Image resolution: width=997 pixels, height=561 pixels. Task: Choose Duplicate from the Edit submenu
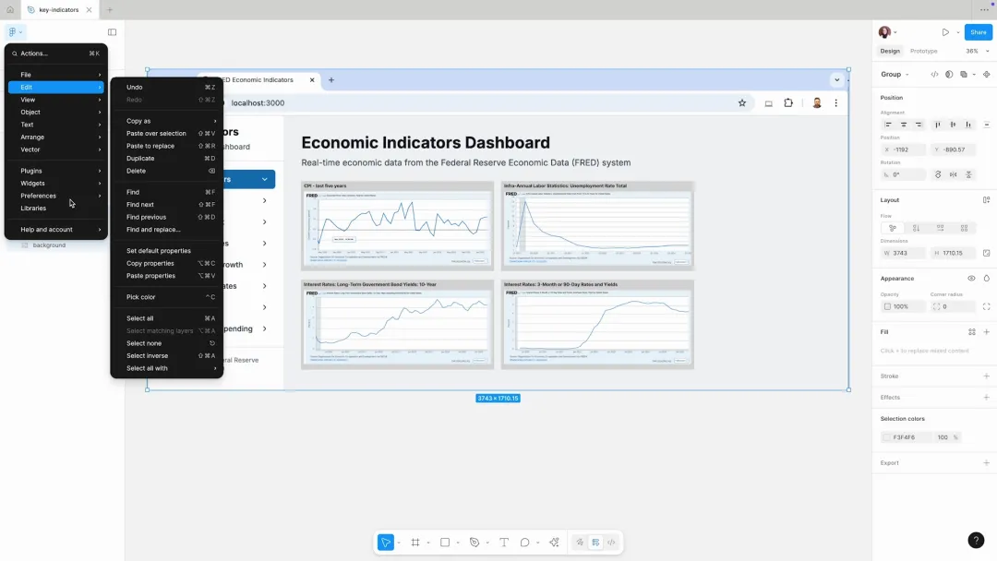[x=140, y=159]
